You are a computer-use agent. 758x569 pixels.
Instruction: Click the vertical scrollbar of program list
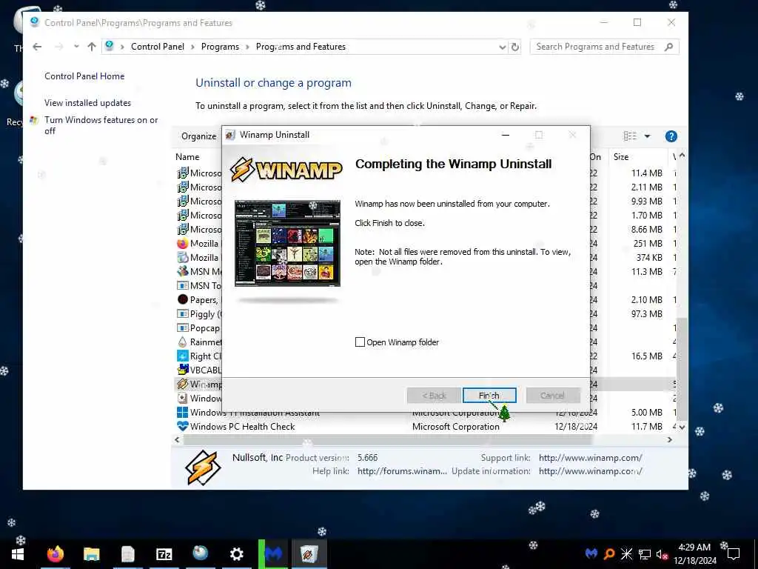pos(682,369)
